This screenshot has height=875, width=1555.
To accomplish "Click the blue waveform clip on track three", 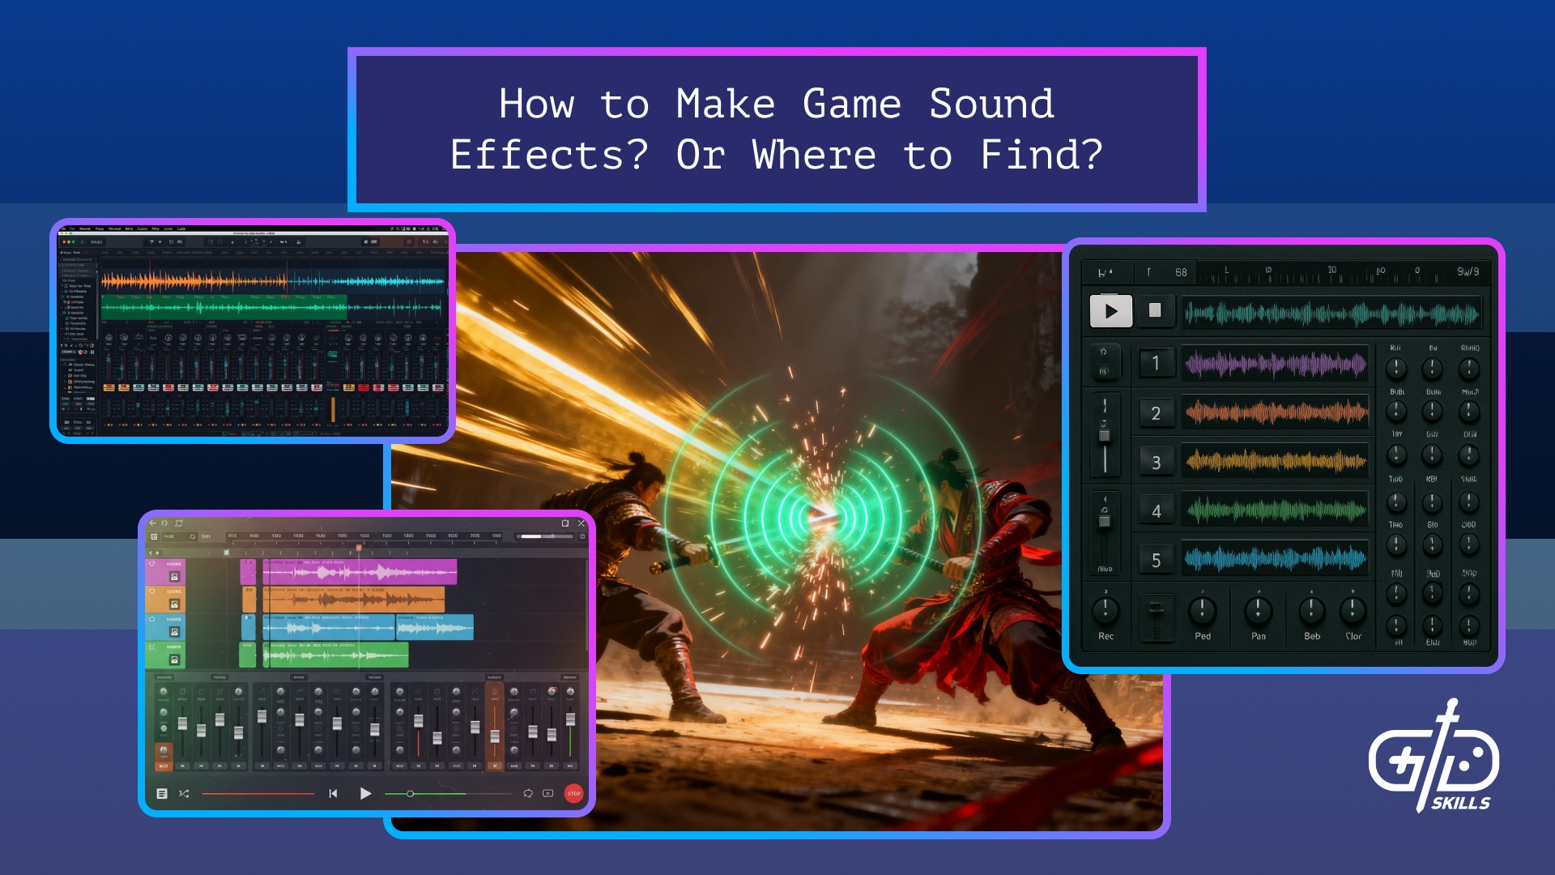I will coord(328,627).
